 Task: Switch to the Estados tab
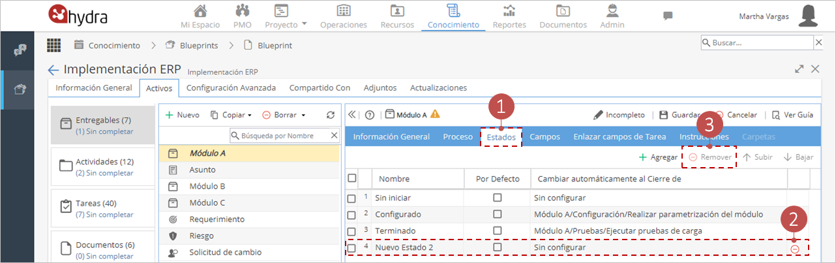[501, 137]
